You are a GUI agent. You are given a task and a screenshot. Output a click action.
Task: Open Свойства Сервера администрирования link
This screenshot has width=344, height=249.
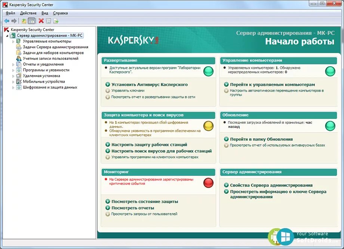point(271,185)
